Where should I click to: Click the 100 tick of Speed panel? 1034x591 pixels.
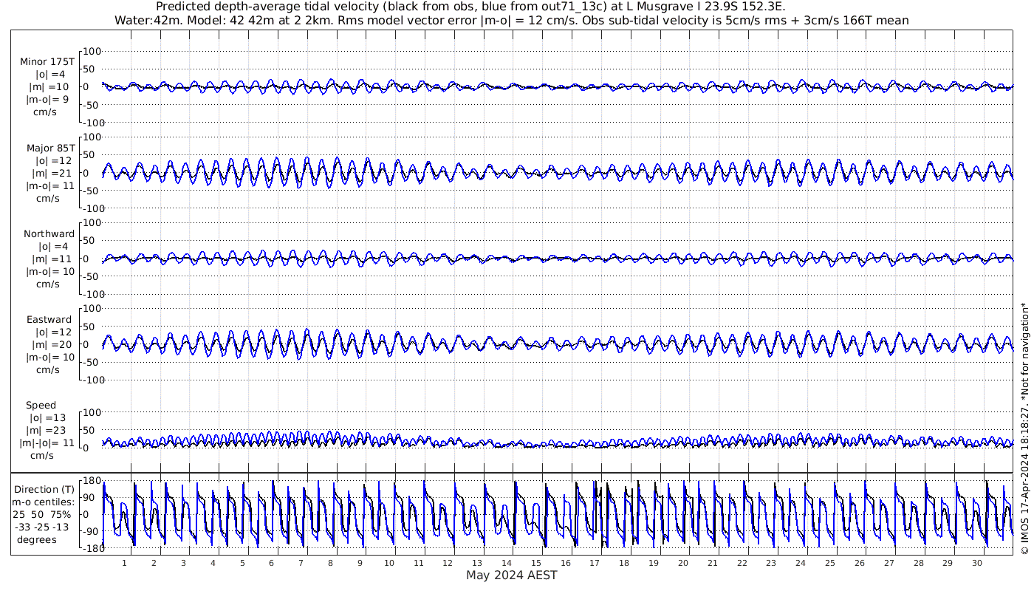91,412
